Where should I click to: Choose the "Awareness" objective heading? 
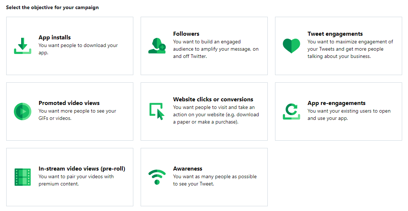tap(188, 169)
